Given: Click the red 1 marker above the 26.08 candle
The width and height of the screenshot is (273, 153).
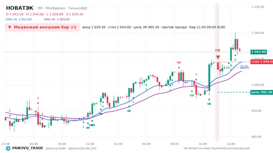Looking at the screenshot, I should (38, 98).
